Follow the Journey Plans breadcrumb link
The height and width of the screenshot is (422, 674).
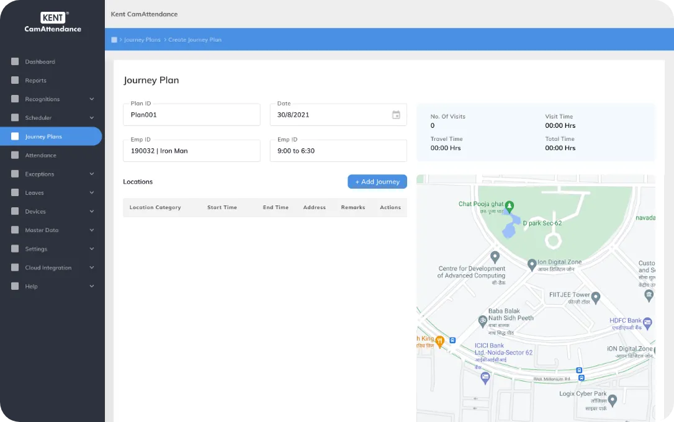tap(142, 40)
